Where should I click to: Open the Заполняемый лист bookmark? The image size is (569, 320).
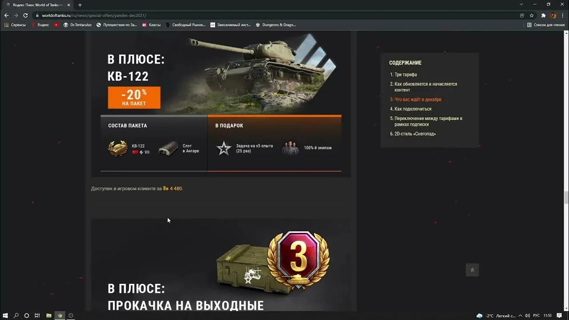231,25
